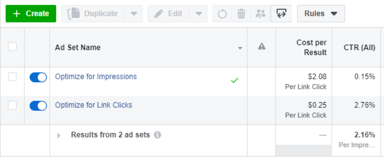Open the Rules dropdown menu
Viewport: 384px width, 157px height.
coord(321,14)
